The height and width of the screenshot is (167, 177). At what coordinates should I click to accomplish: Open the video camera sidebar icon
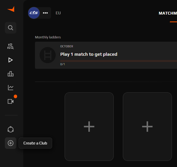[11, 101]
